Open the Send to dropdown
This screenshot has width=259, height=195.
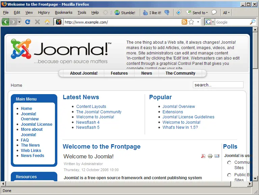(197, 13)
